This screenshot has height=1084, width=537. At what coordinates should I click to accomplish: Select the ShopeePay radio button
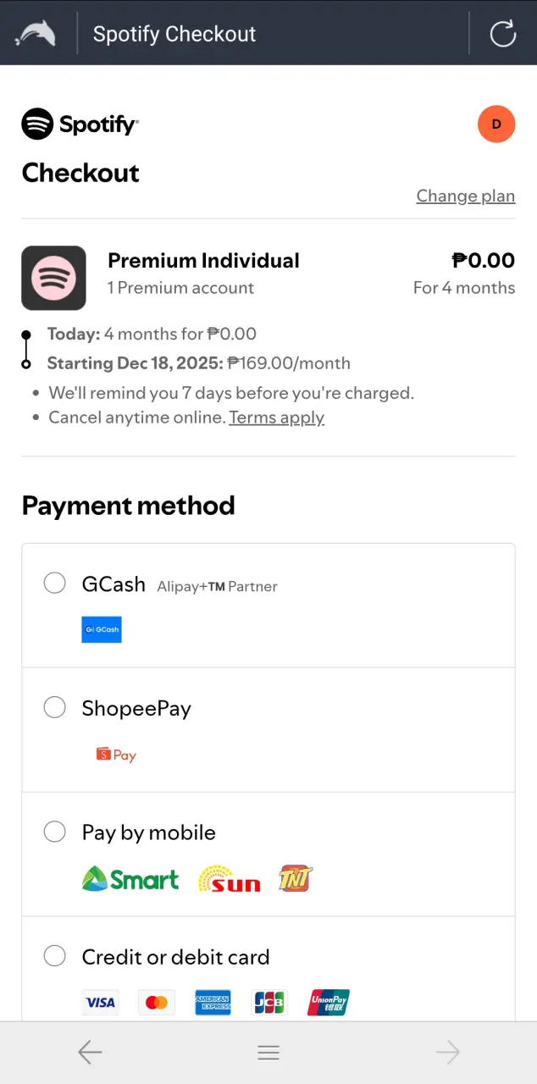[x=55, y=707]
